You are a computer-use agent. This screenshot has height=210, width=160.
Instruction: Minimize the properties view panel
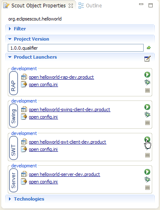[141, 4]
